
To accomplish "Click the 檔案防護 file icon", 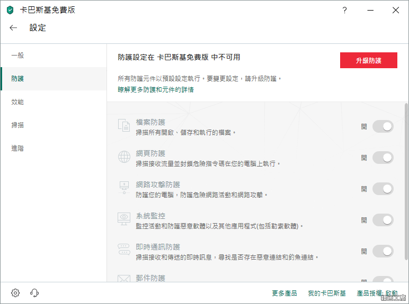I will pos(124,125).
